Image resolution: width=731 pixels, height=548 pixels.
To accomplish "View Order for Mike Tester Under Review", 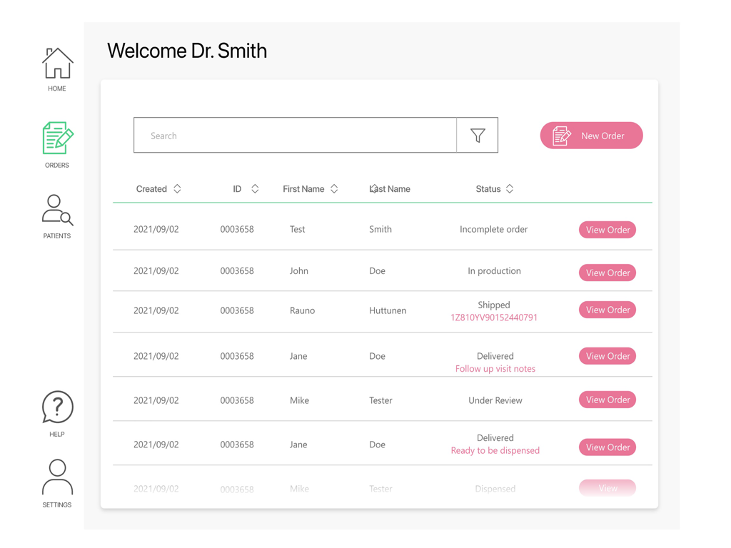I will (607, 400).
